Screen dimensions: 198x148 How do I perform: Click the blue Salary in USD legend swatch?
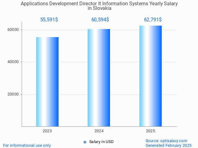pyautogui.click(x=85, y=142)
